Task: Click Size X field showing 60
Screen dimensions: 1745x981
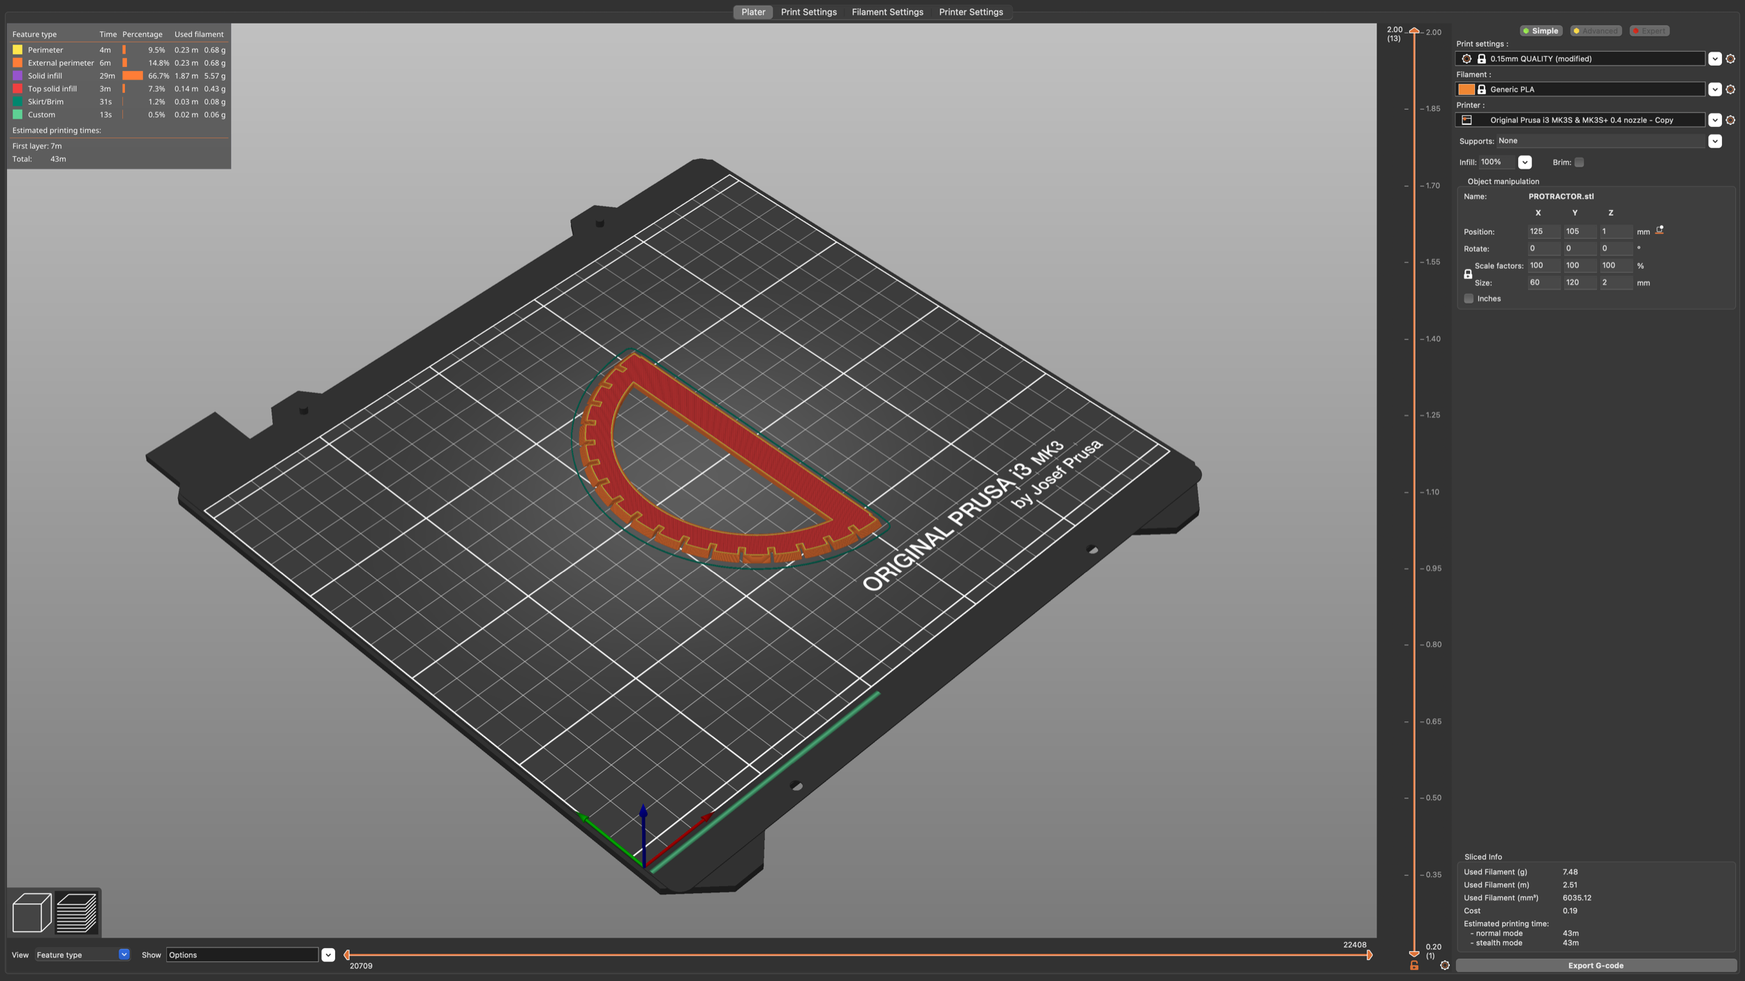Action: pos(1543,283)
